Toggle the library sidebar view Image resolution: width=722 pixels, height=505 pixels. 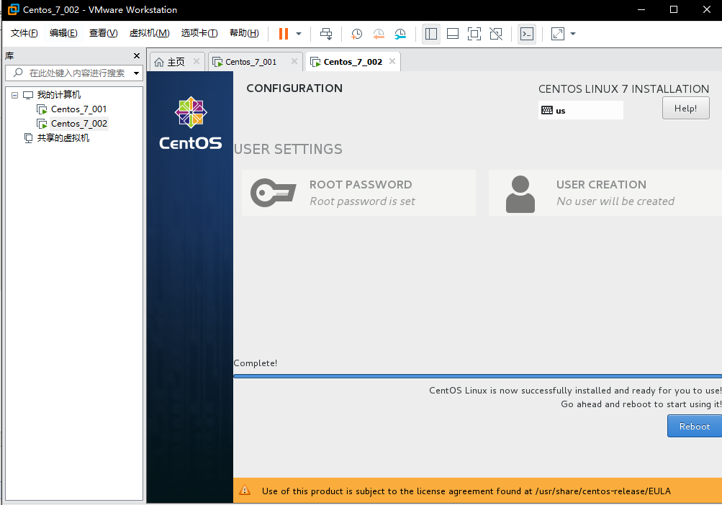point(431,34)
